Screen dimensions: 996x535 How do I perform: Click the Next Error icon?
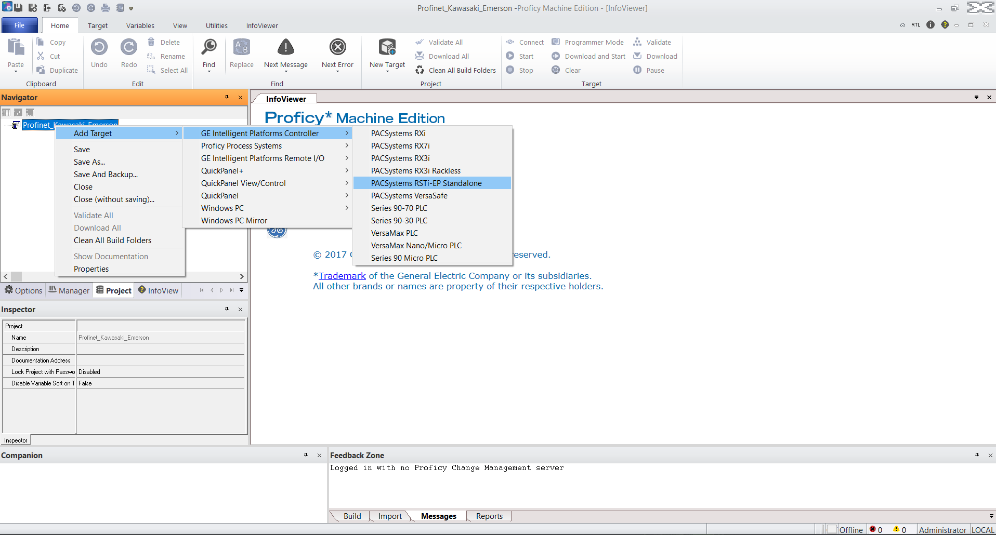(338, 47)
